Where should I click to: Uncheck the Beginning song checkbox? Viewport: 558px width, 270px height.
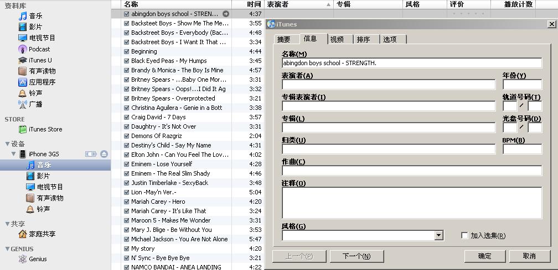(x=127, y=51)
